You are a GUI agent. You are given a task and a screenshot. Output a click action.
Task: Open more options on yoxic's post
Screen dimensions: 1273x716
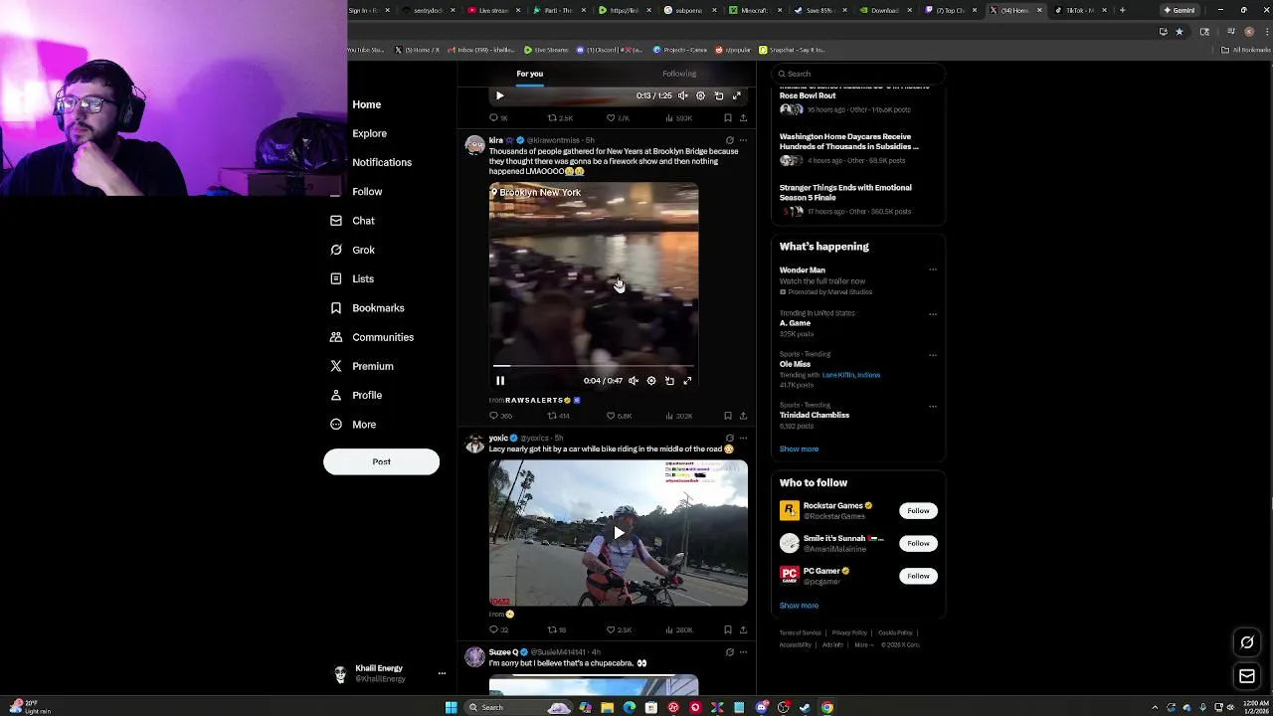coord(743,438)
